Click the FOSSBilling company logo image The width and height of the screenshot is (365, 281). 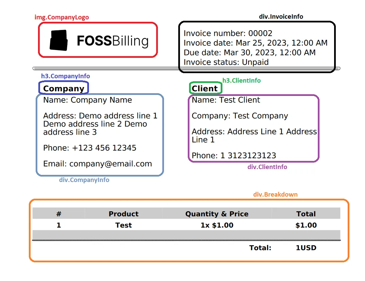click(x=99, y=40)
